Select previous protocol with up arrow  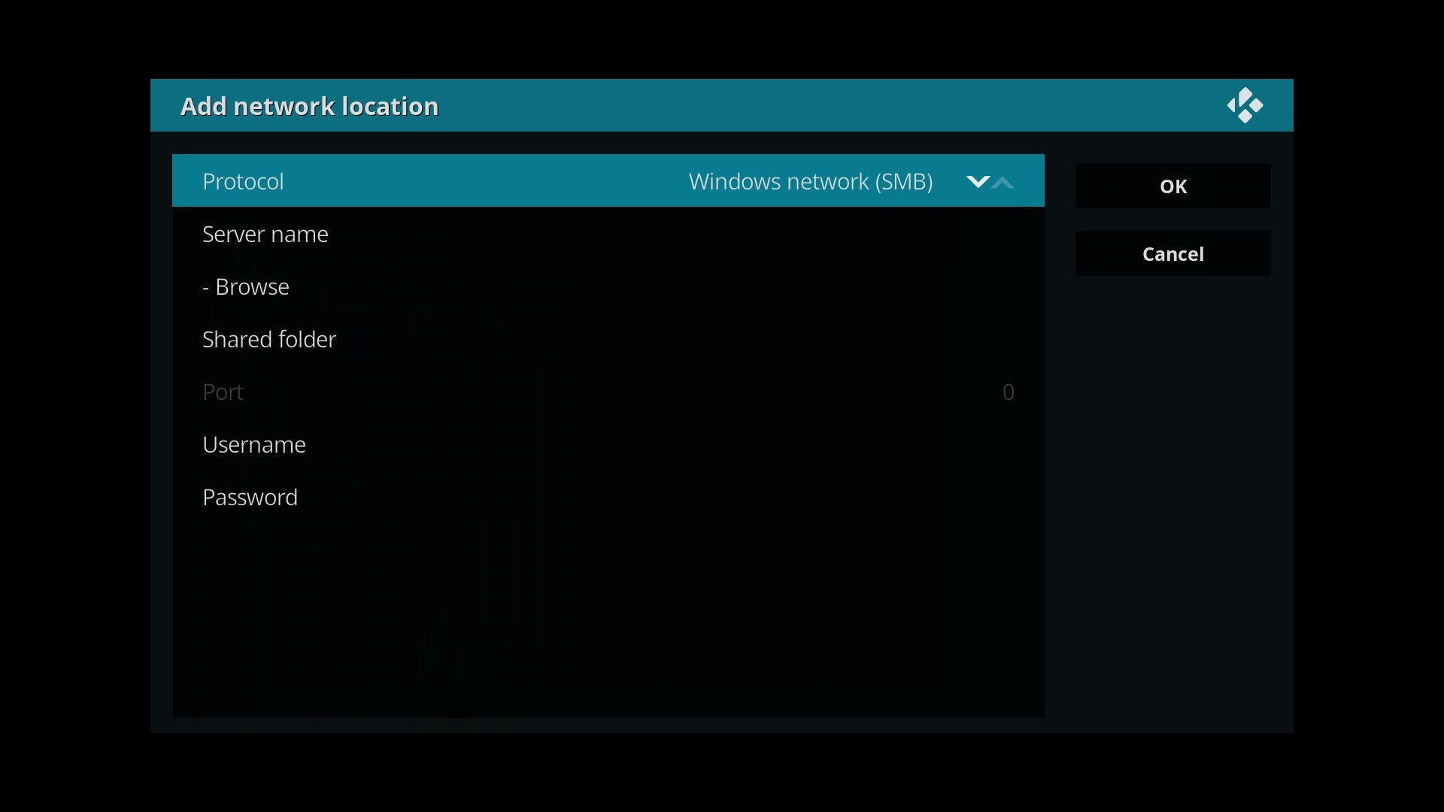tap(1003, 182)
